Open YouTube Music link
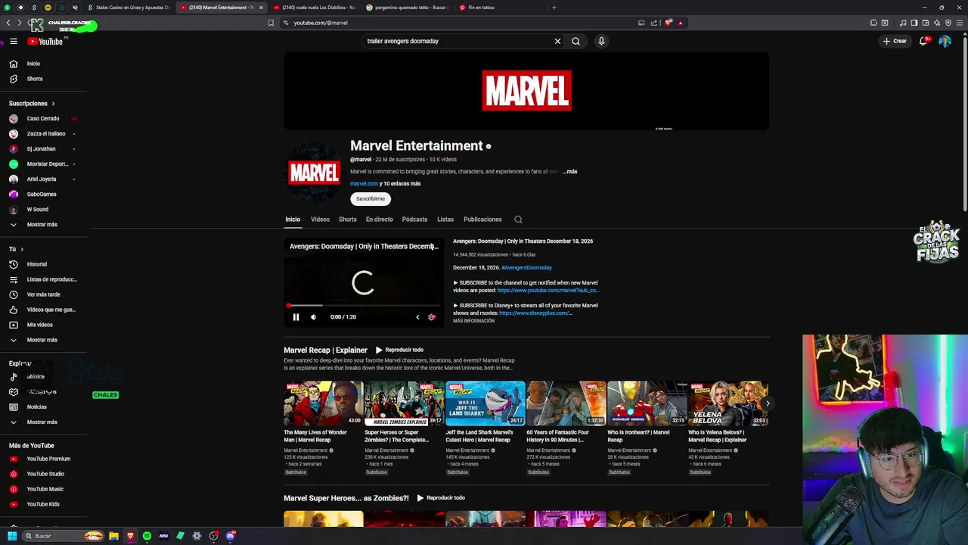The width and height of the screenshot is (968, 545). [x=44, y=489]
